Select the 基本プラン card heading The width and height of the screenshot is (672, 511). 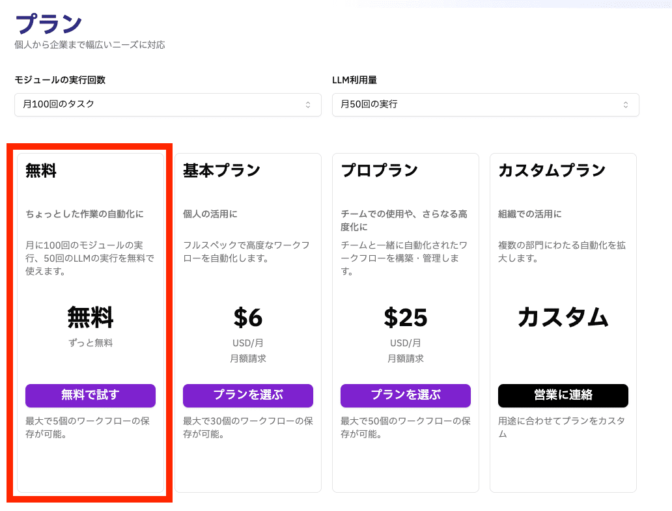pos(221,171)
